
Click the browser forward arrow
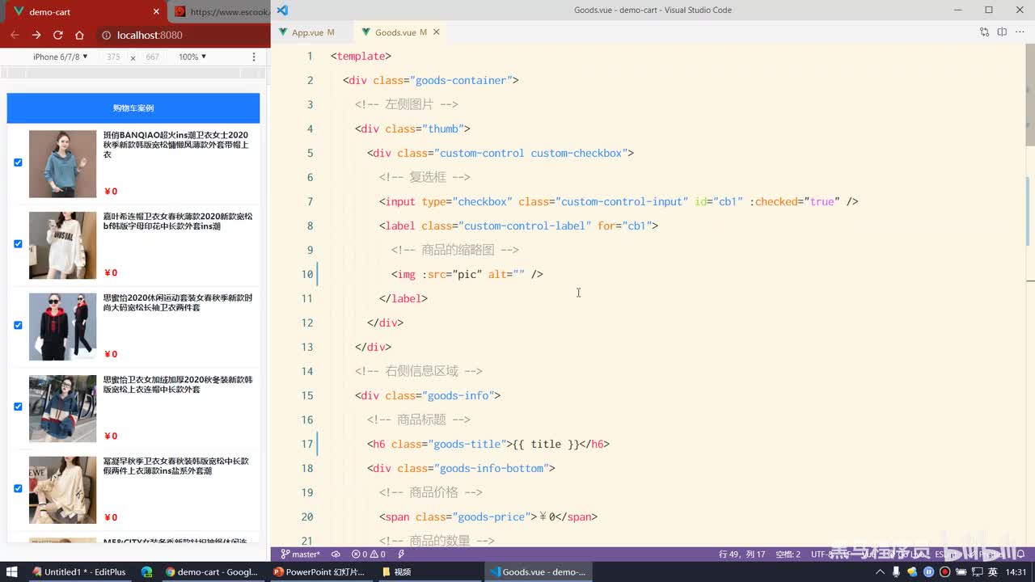tap(36, 35)
